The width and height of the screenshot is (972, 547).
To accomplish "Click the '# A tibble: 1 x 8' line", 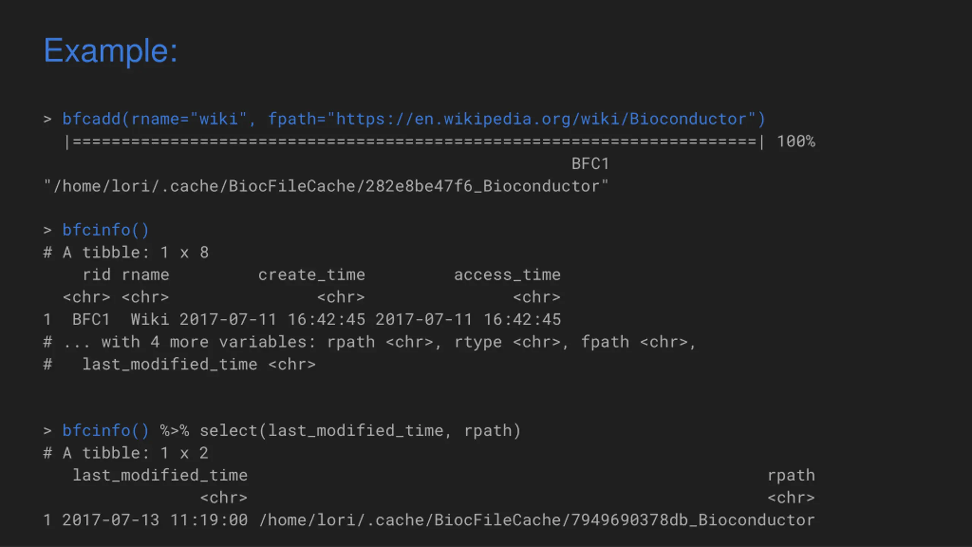I will (126, 253).
